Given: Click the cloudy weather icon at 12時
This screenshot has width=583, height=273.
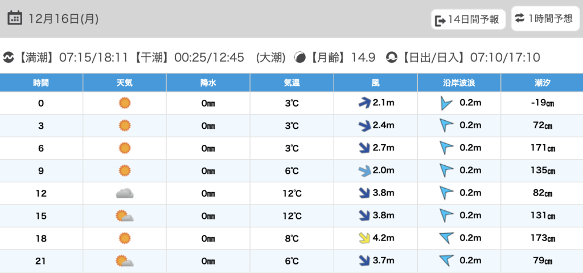Looking at the screenshot, I should click(124, 193).
